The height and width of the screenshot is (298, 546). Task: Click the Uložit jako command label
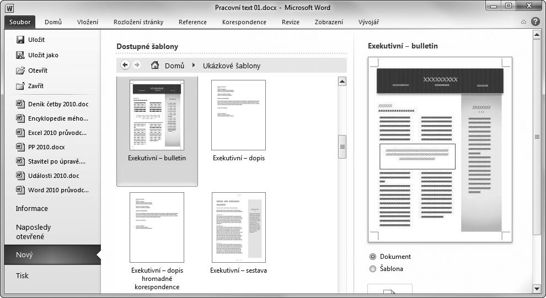(x=43, y=55)
